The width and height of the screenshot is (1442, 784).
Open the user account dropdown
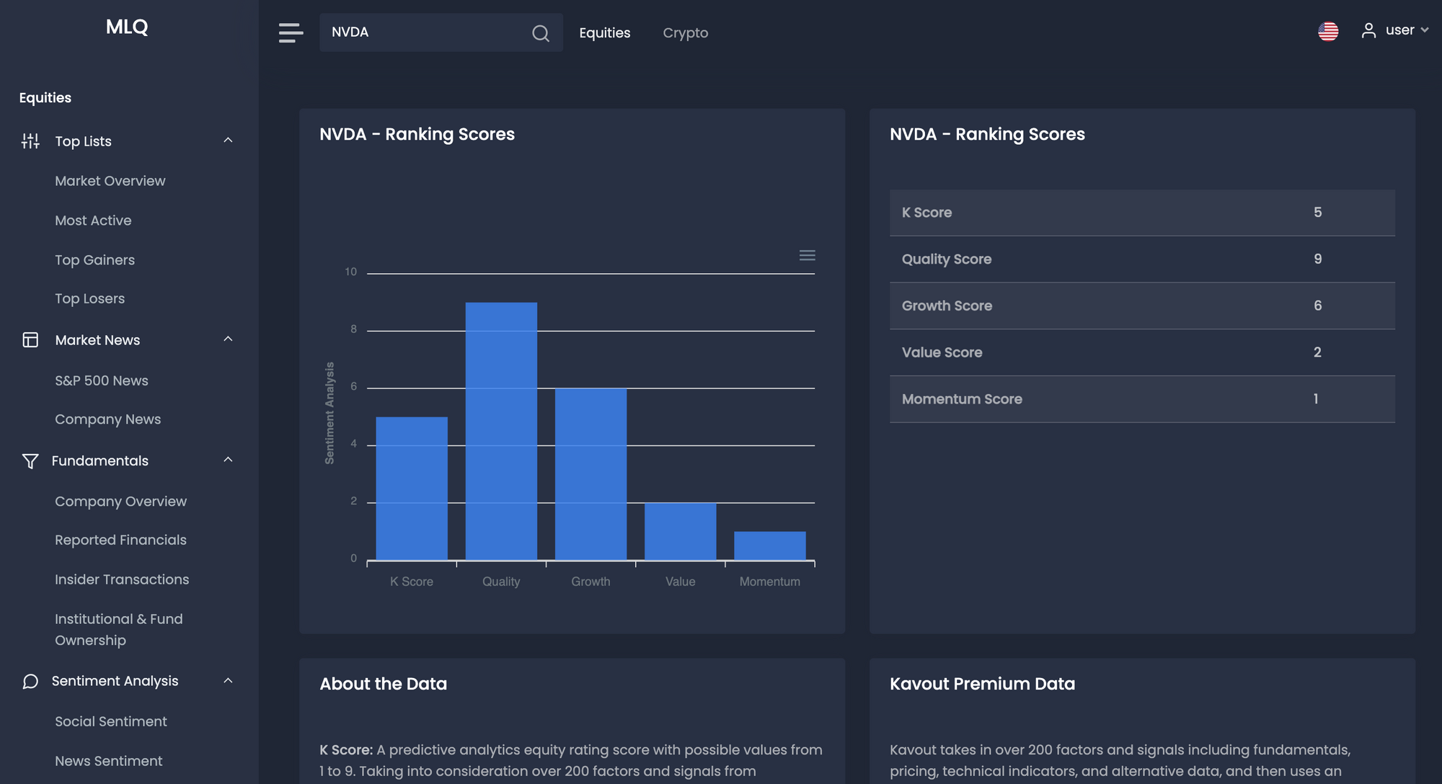(x=1424, y=30)
